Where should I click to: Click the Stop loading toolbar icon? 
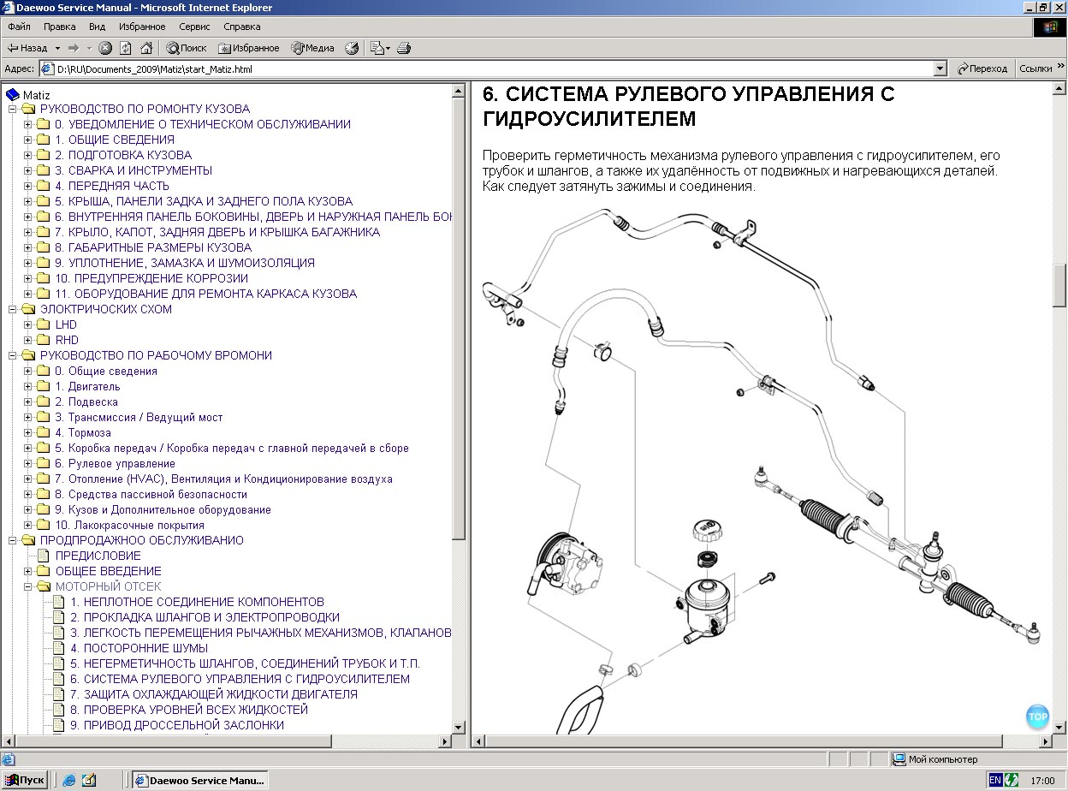pos(105,49)
